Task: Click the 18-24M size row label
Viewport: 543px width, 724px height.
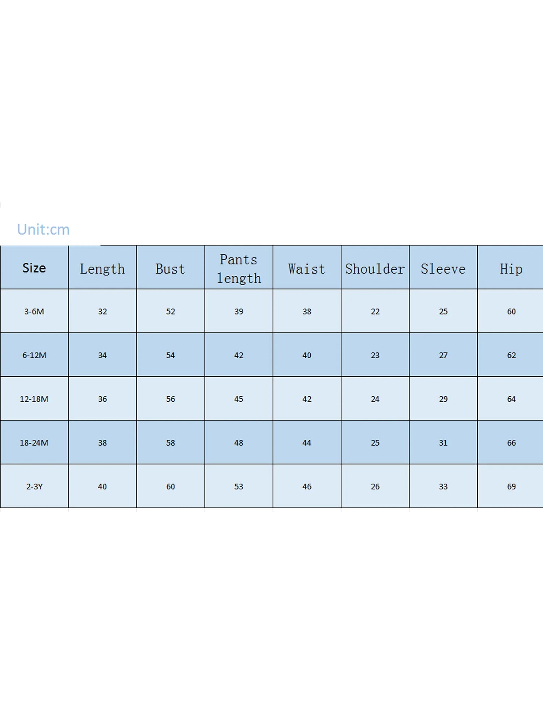Action: tap(34, 443)
